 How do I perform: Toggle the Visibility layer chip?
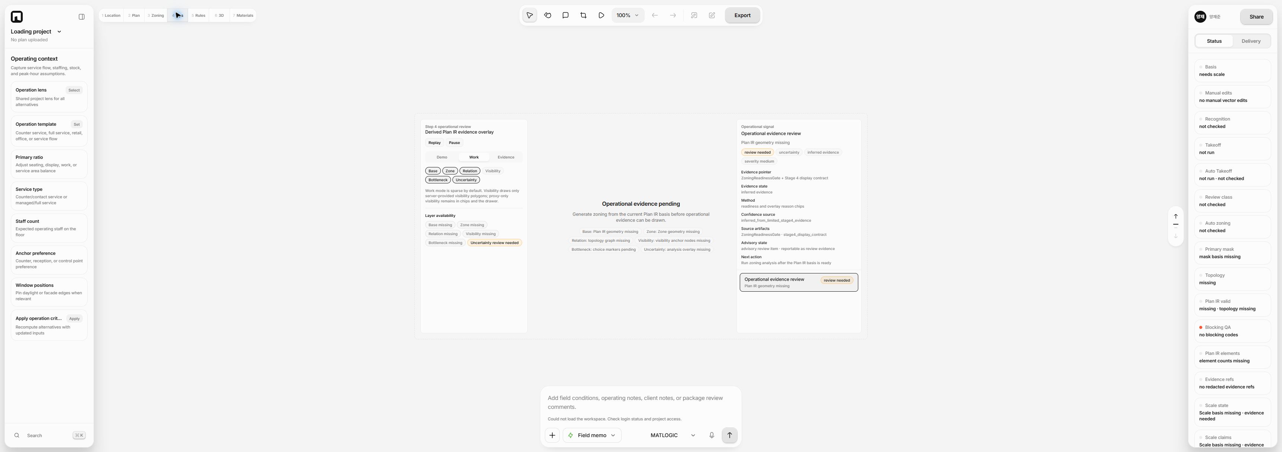pyautogui.click(x=493, y=171)
